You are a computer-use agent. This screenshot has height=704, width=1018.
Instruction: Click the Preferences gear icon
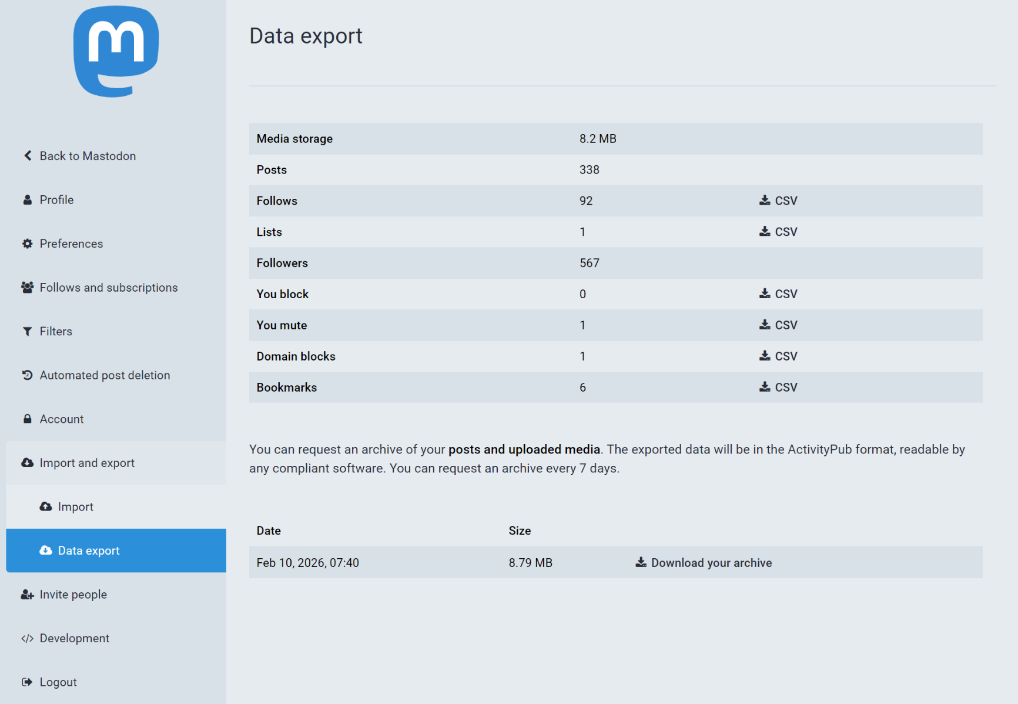click(28, 243)
